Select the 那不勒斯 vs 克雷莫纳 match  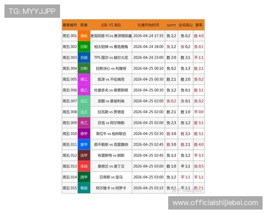coord(111,144)
